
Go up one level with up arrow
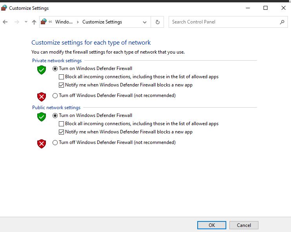[x=34, y=22]
